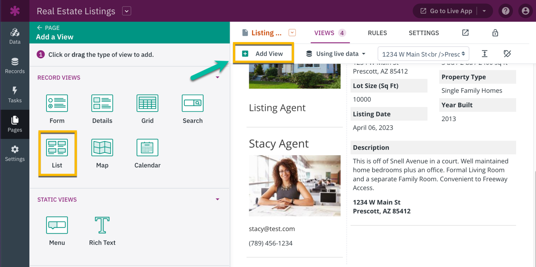536x267 pixels.
Task: Pick the Grid view type icon
Action: (147, 104)
